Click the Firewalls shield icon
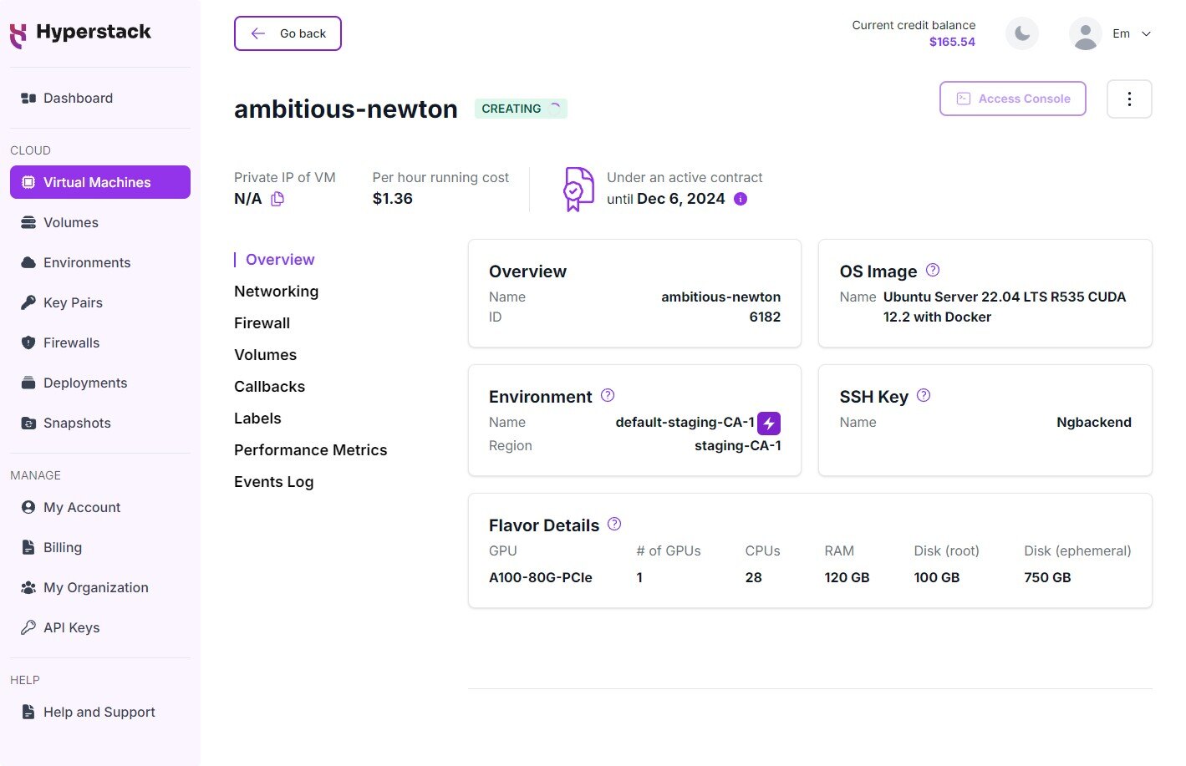This screenshot has height=766, width=1186. tap(28, 342)
